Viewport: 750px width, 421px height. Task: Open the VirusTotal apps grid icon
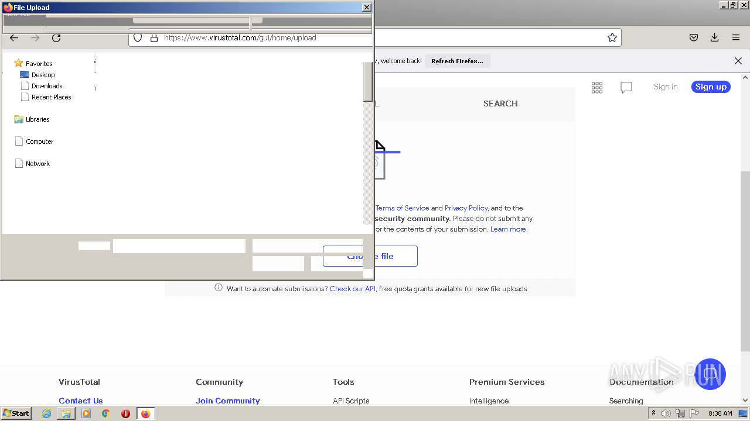(597, 87)
